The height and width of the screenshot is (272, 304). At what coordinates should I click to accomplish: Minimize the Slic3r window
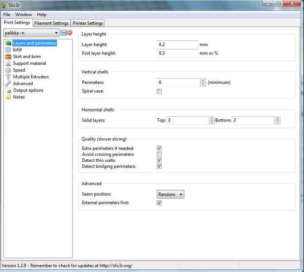tap(268, 4)
